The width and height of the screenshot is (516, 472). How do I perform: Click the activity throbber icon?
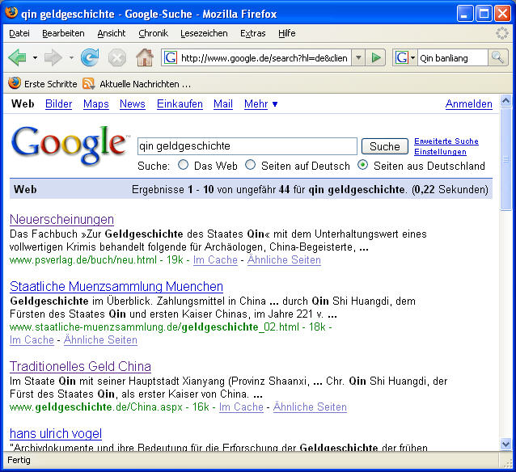tap(502, 33)
